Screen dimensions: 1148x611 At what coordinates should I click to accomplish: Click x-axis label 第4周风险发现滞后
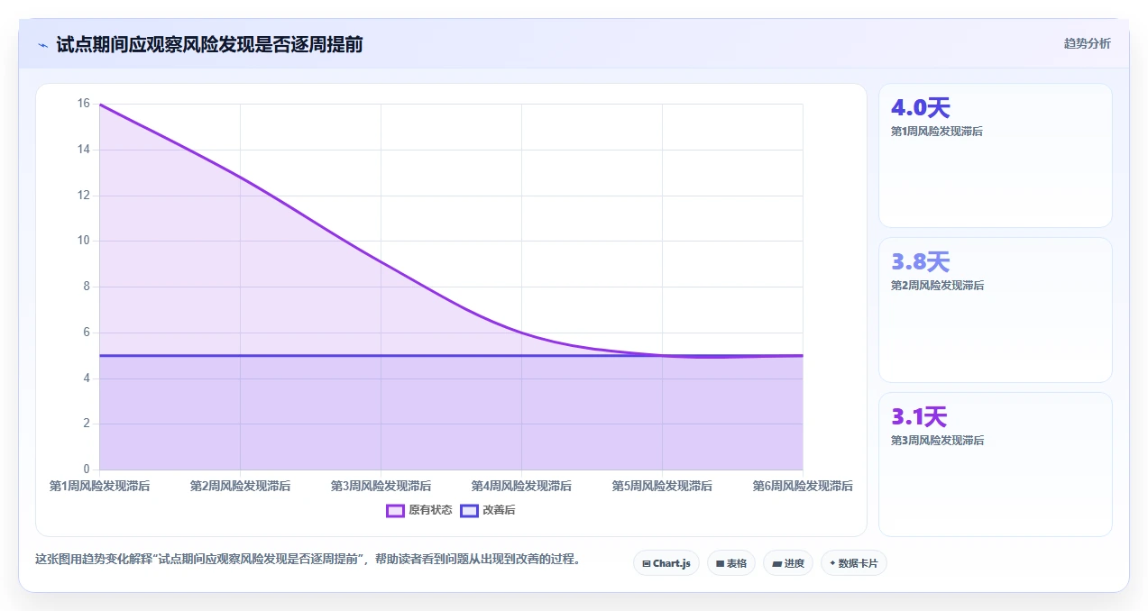coord(521,486)
